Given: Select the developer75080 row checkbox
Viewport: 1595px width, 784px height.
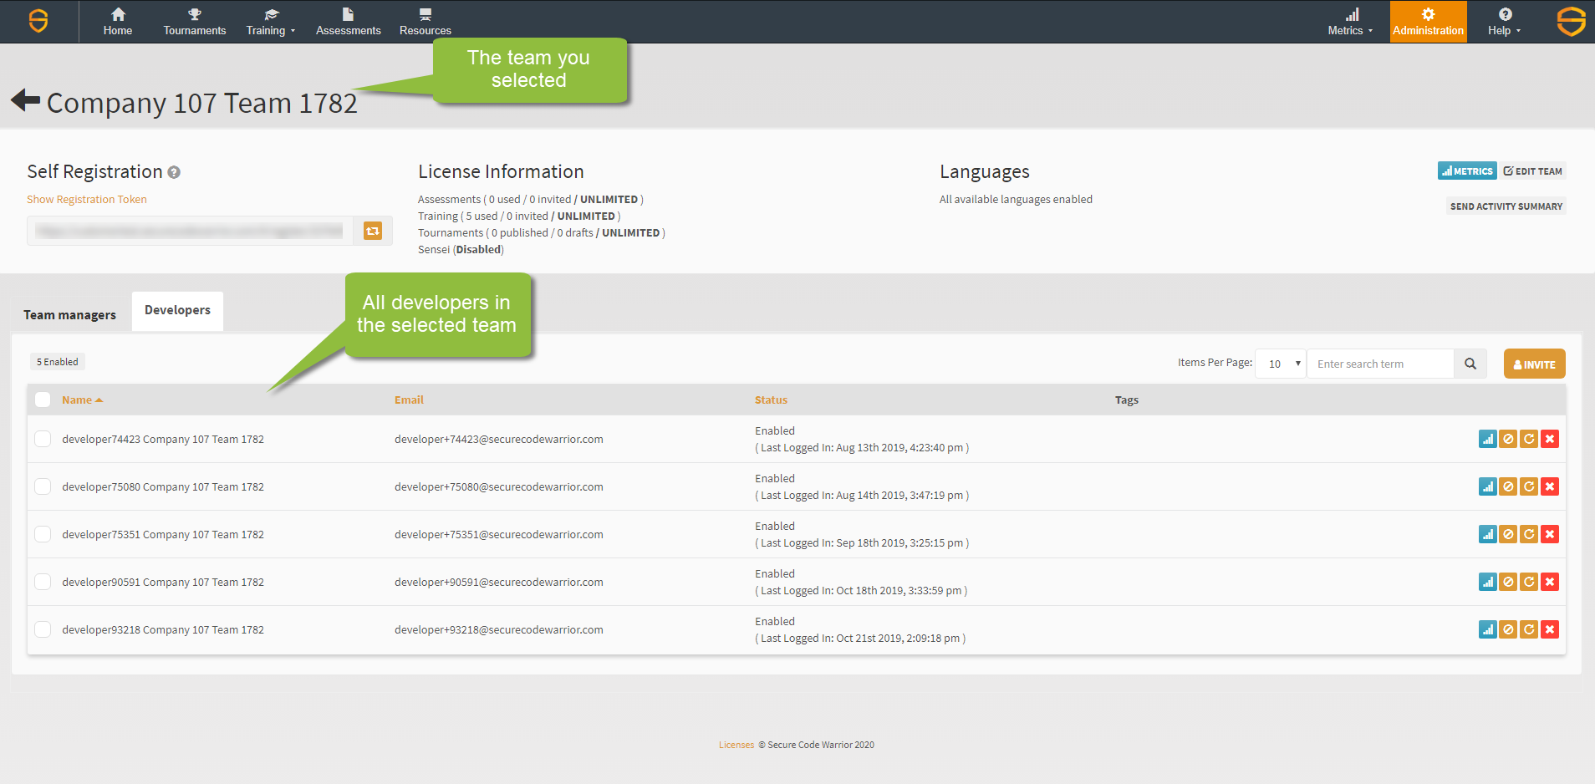Looking at the screenshot, I should coord(43,486).
